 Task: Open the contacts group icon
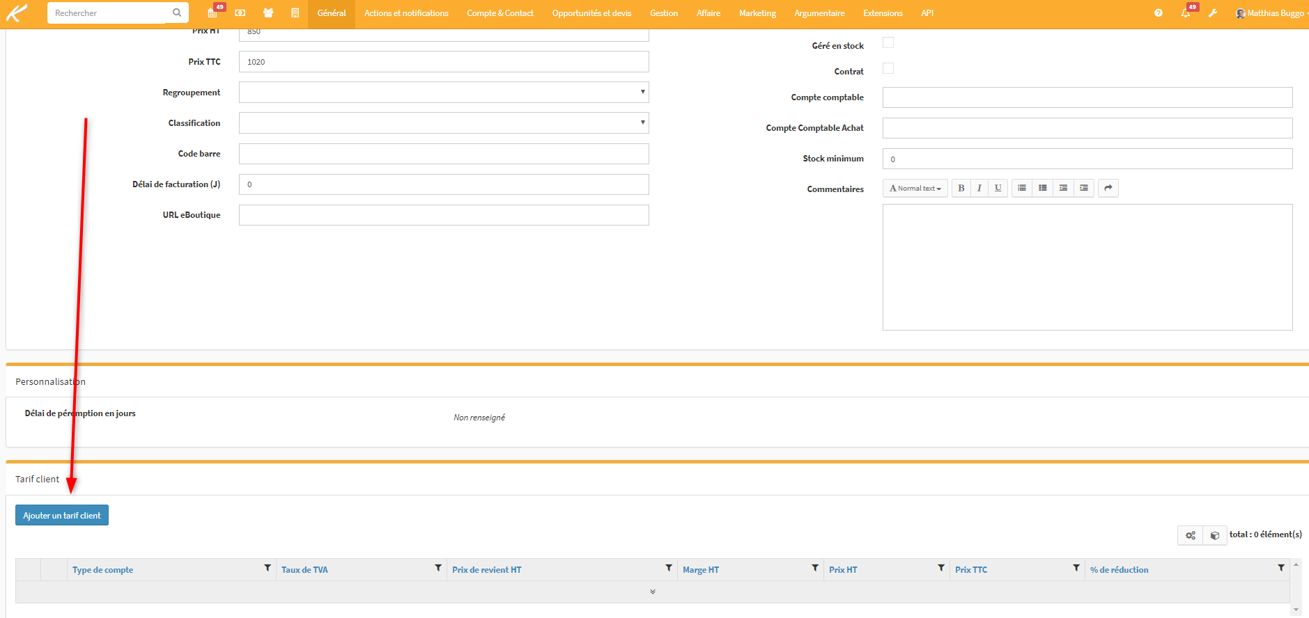(268, 13)
